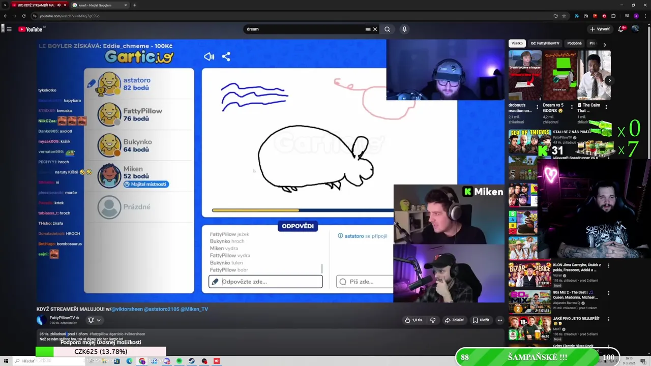This screenshot has width=651, height=366.
Task: Select the Od: FattyPillowTV filter chip
Action: 545,43
